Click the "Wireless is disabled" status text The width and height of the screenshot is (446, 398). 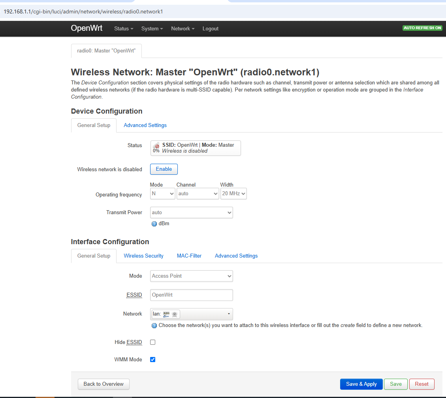[184, 151]
